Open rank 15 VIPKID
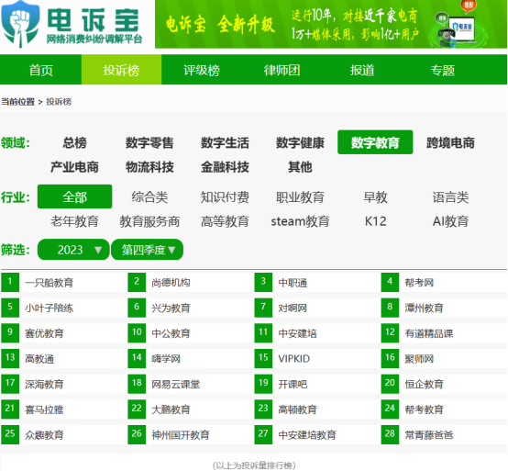This screenshot has height=471, width=508. [x=293, y=359]
